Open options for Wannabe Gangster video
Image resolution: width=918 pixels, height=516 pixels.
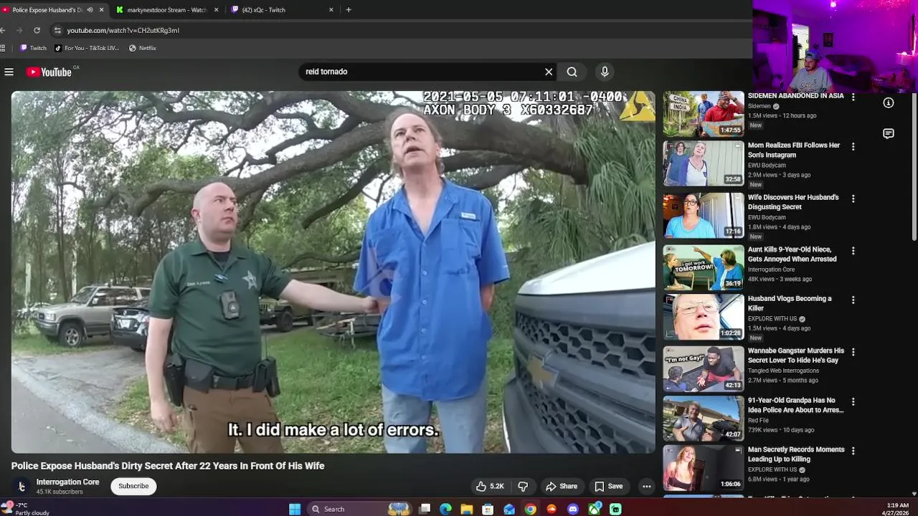click(853, 352)
